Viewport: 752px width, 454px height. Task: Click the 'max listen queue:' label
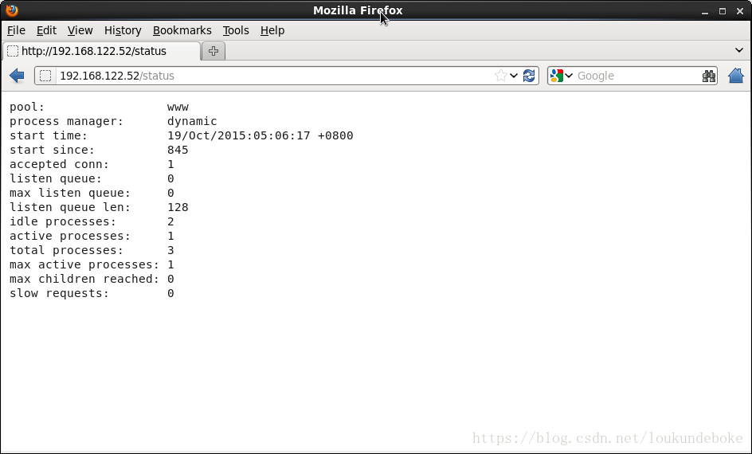pos(70,193)
